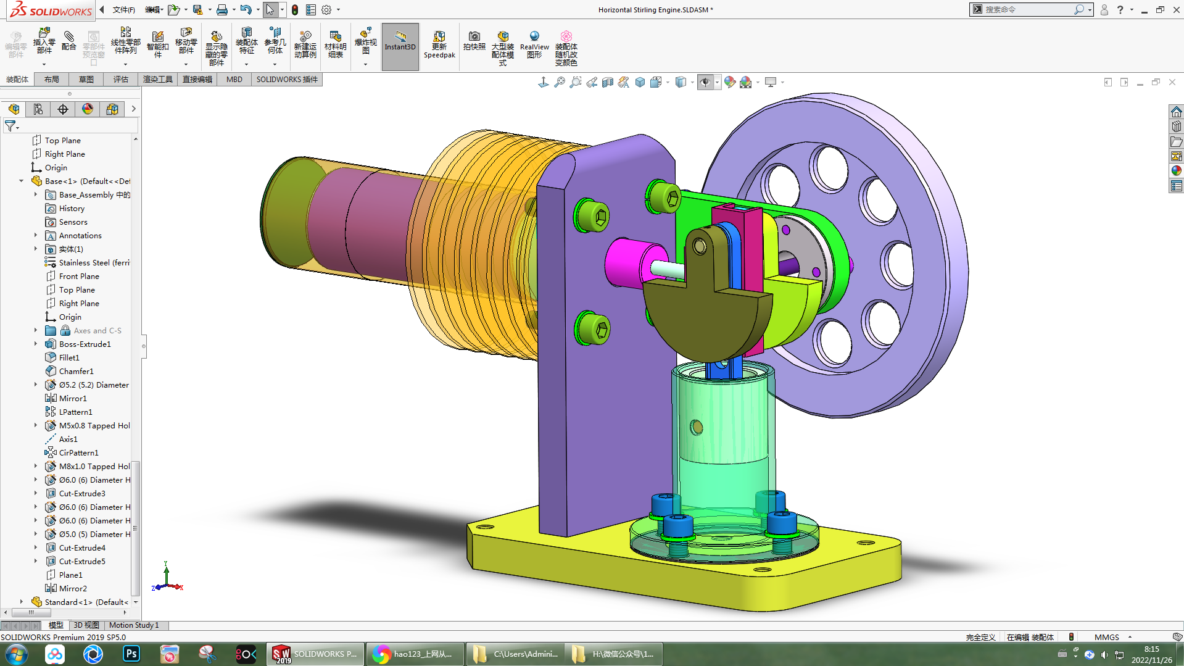Screen dimensions: 1184x666
Task: Click the Windows Start button
Action: coord(17,654)
